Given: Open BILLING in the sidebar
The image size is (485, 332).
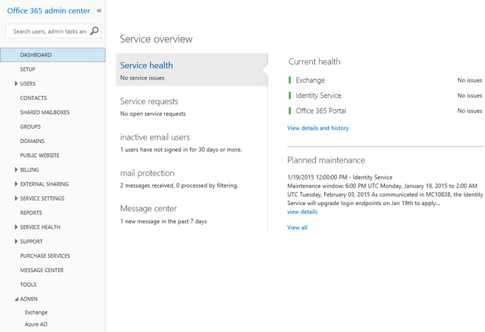Looking at the screenshot, I should [x=30, y=169].
